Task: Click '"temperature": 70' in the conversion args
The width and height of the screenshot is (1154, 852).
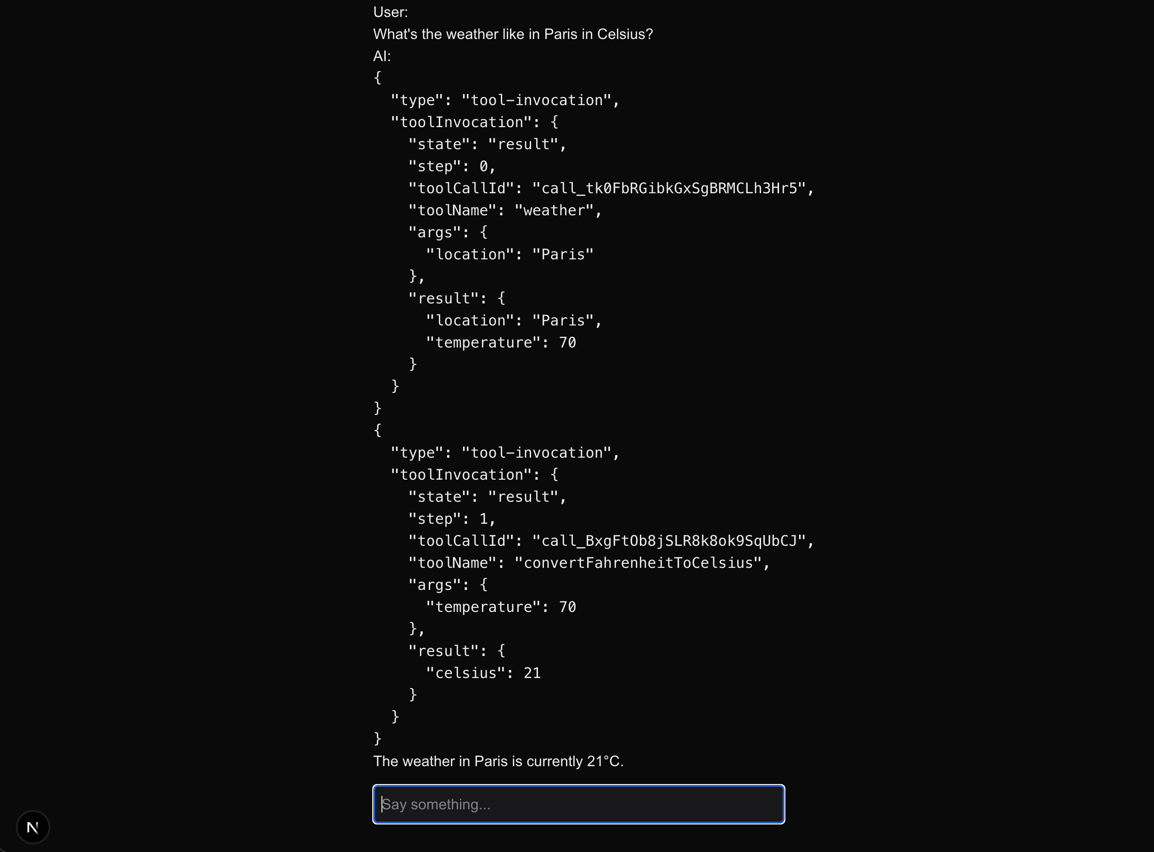Action: [501, 607]
